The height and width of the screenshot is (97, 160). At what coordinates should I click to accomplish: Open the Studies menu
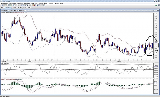click(x=41, y=3)
